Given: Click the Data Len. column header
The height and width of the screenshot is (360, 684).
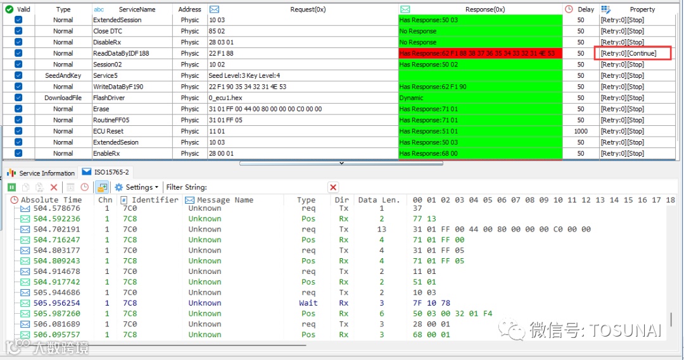Looking at the screenshot, I should pyautogui.click(x=379, y=200).
